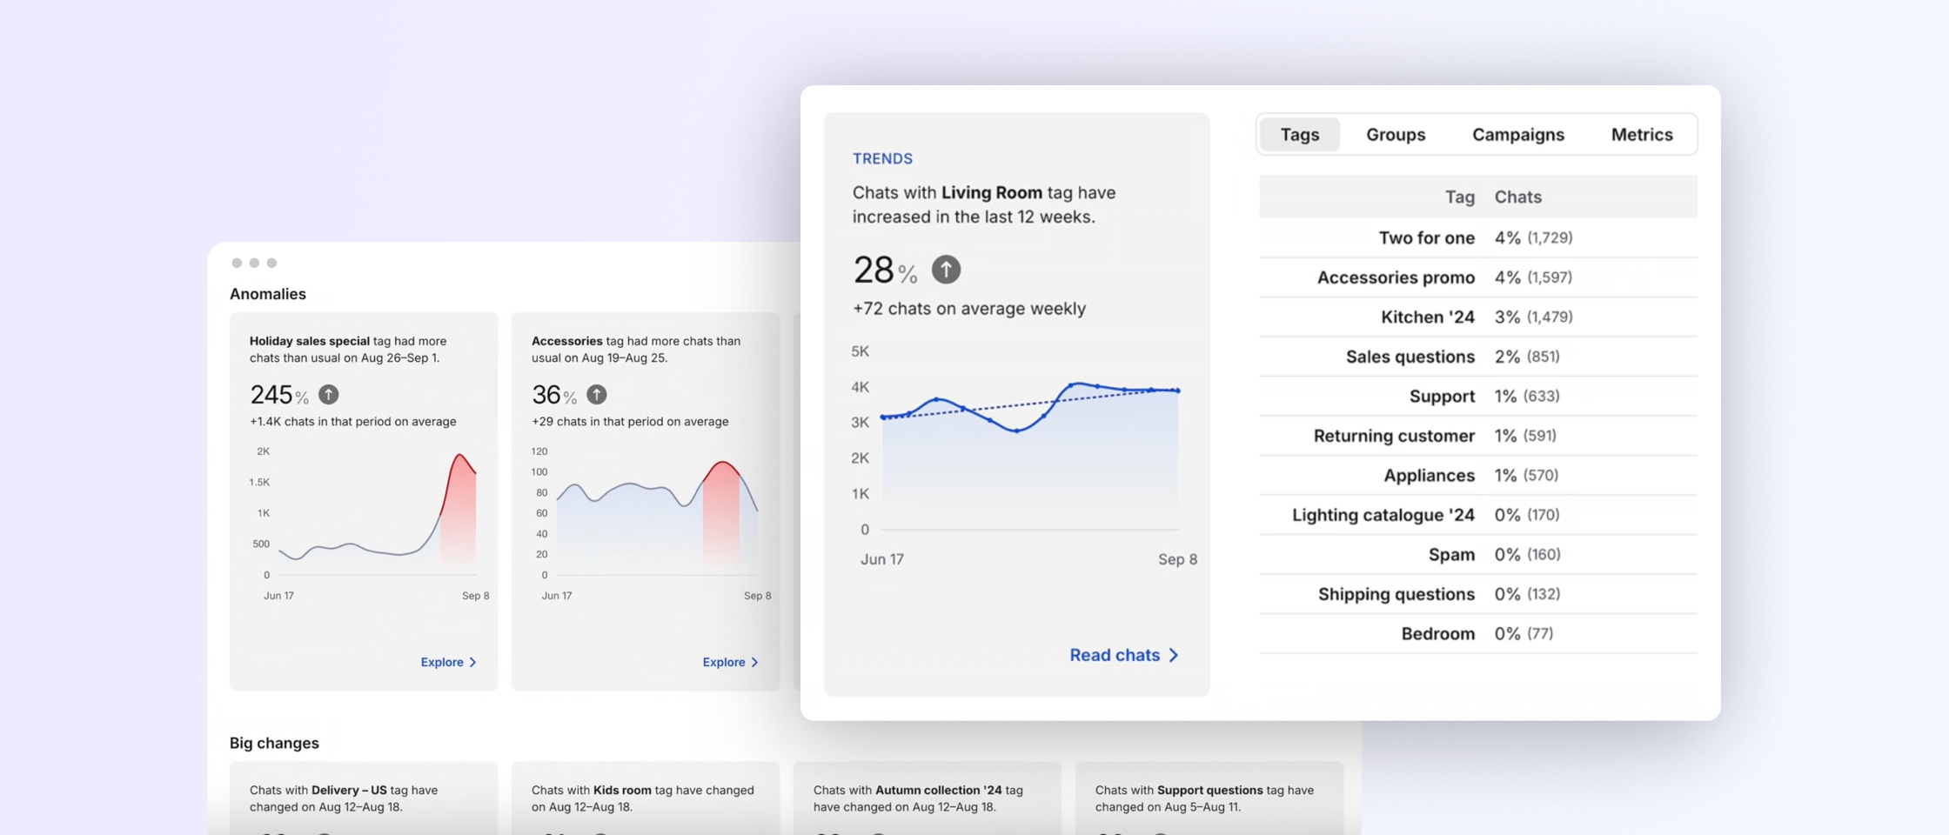Click the chevron beside Holiday card's Explore
This screenshot has width=1949, height=835.
[472, 661]
